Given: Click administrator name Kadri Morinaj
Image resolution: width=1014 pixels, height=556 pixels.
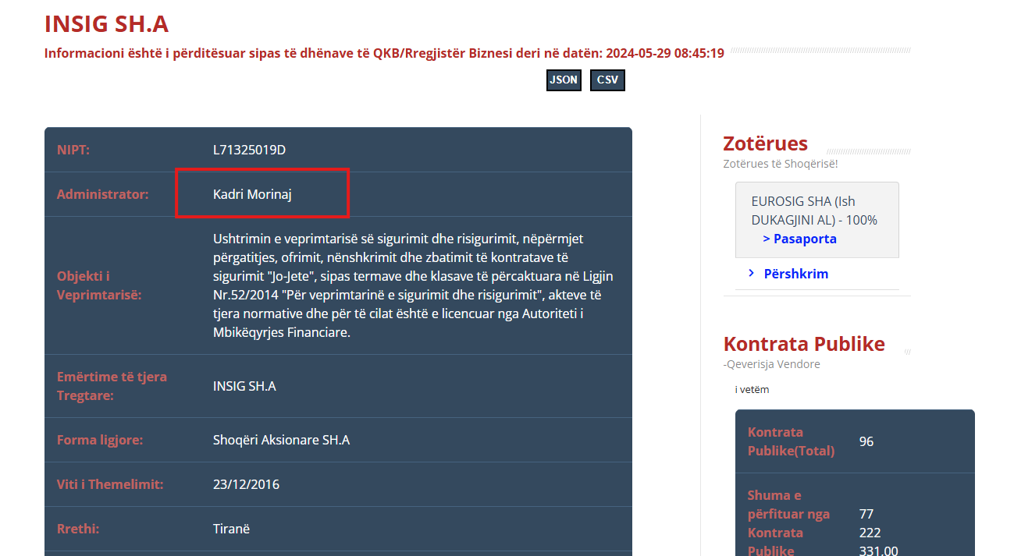Looking at the screenshot, I should click(x=252, y=194).
